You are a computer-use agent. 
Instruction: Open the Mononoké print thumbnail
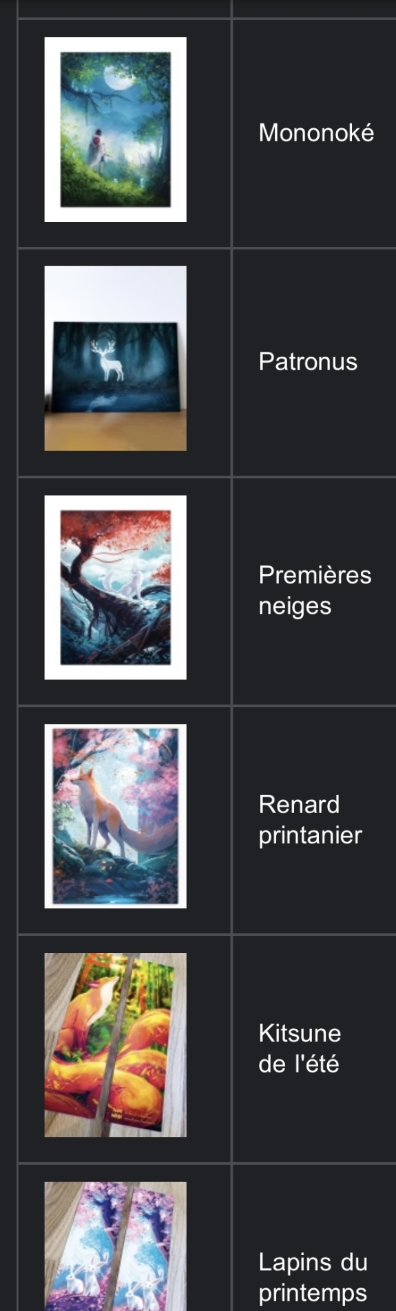coord(115,130)
